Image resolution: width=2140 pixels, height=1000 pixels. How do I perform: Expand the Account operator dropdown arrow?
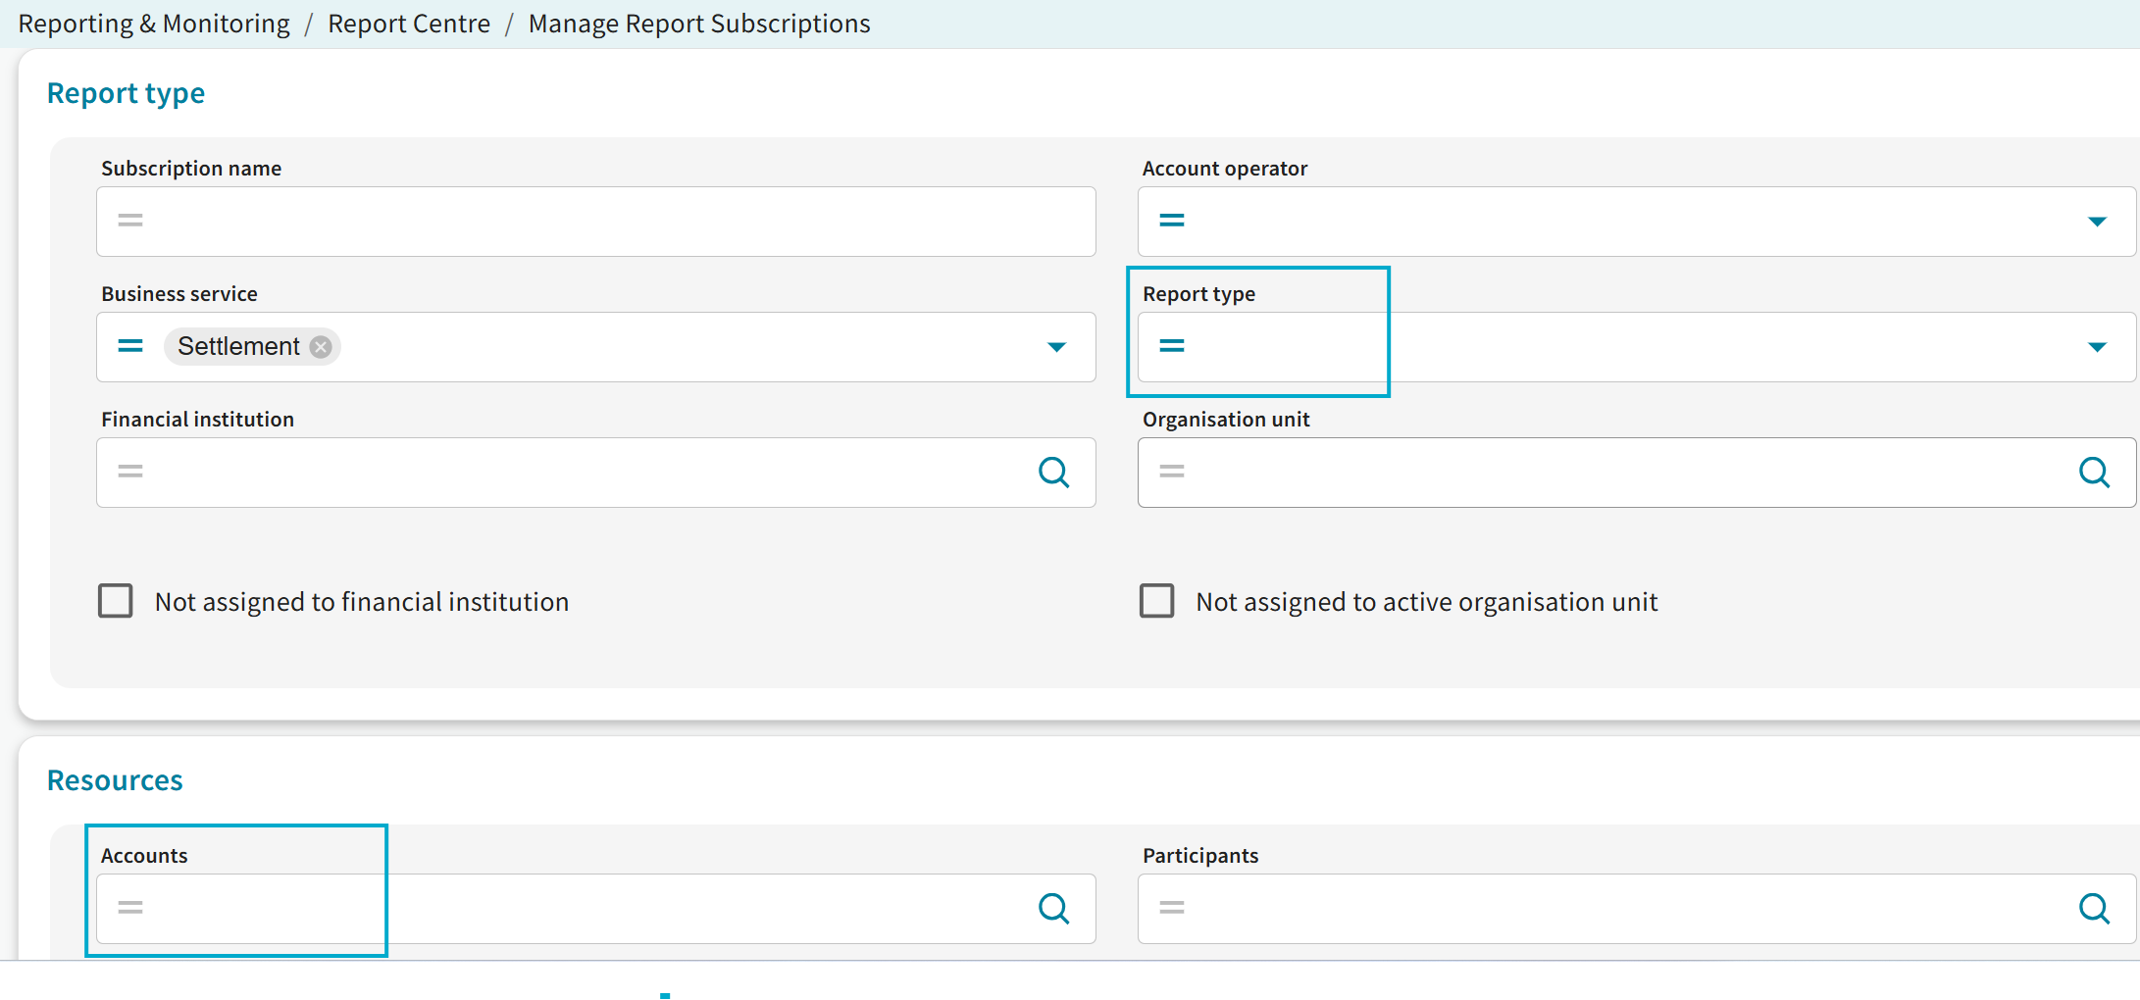point(2097,222)
